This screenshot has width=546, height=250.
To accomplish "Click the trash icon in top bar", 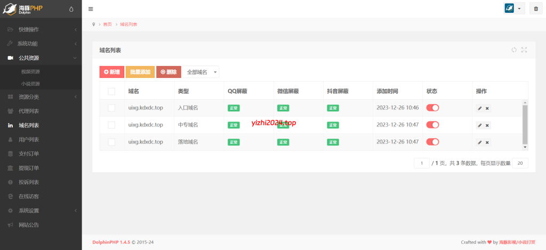I will click(535, 9).
